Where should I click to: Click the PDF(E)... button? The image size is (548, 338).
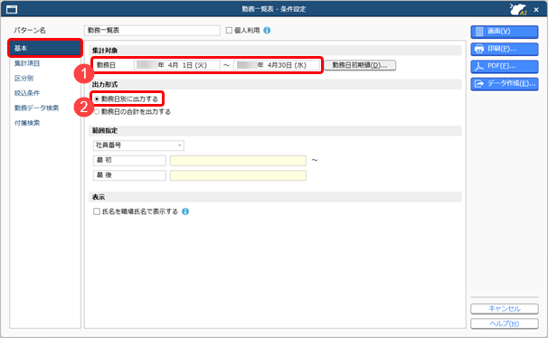[505, 66]
